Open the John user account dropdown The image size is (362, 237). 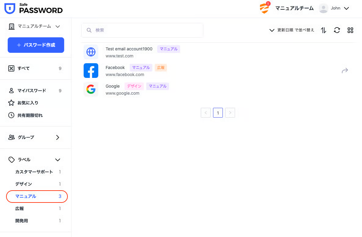[x=334, y=8]
